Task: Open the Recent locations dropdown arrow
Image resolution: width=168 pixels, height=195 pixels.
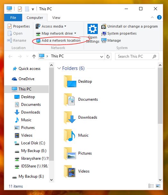Action: click(27, 56)
